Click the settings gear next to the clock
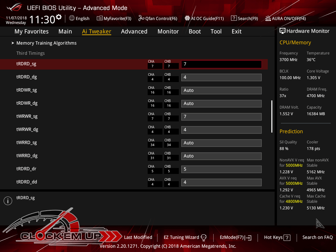 (x=59, y=17)
